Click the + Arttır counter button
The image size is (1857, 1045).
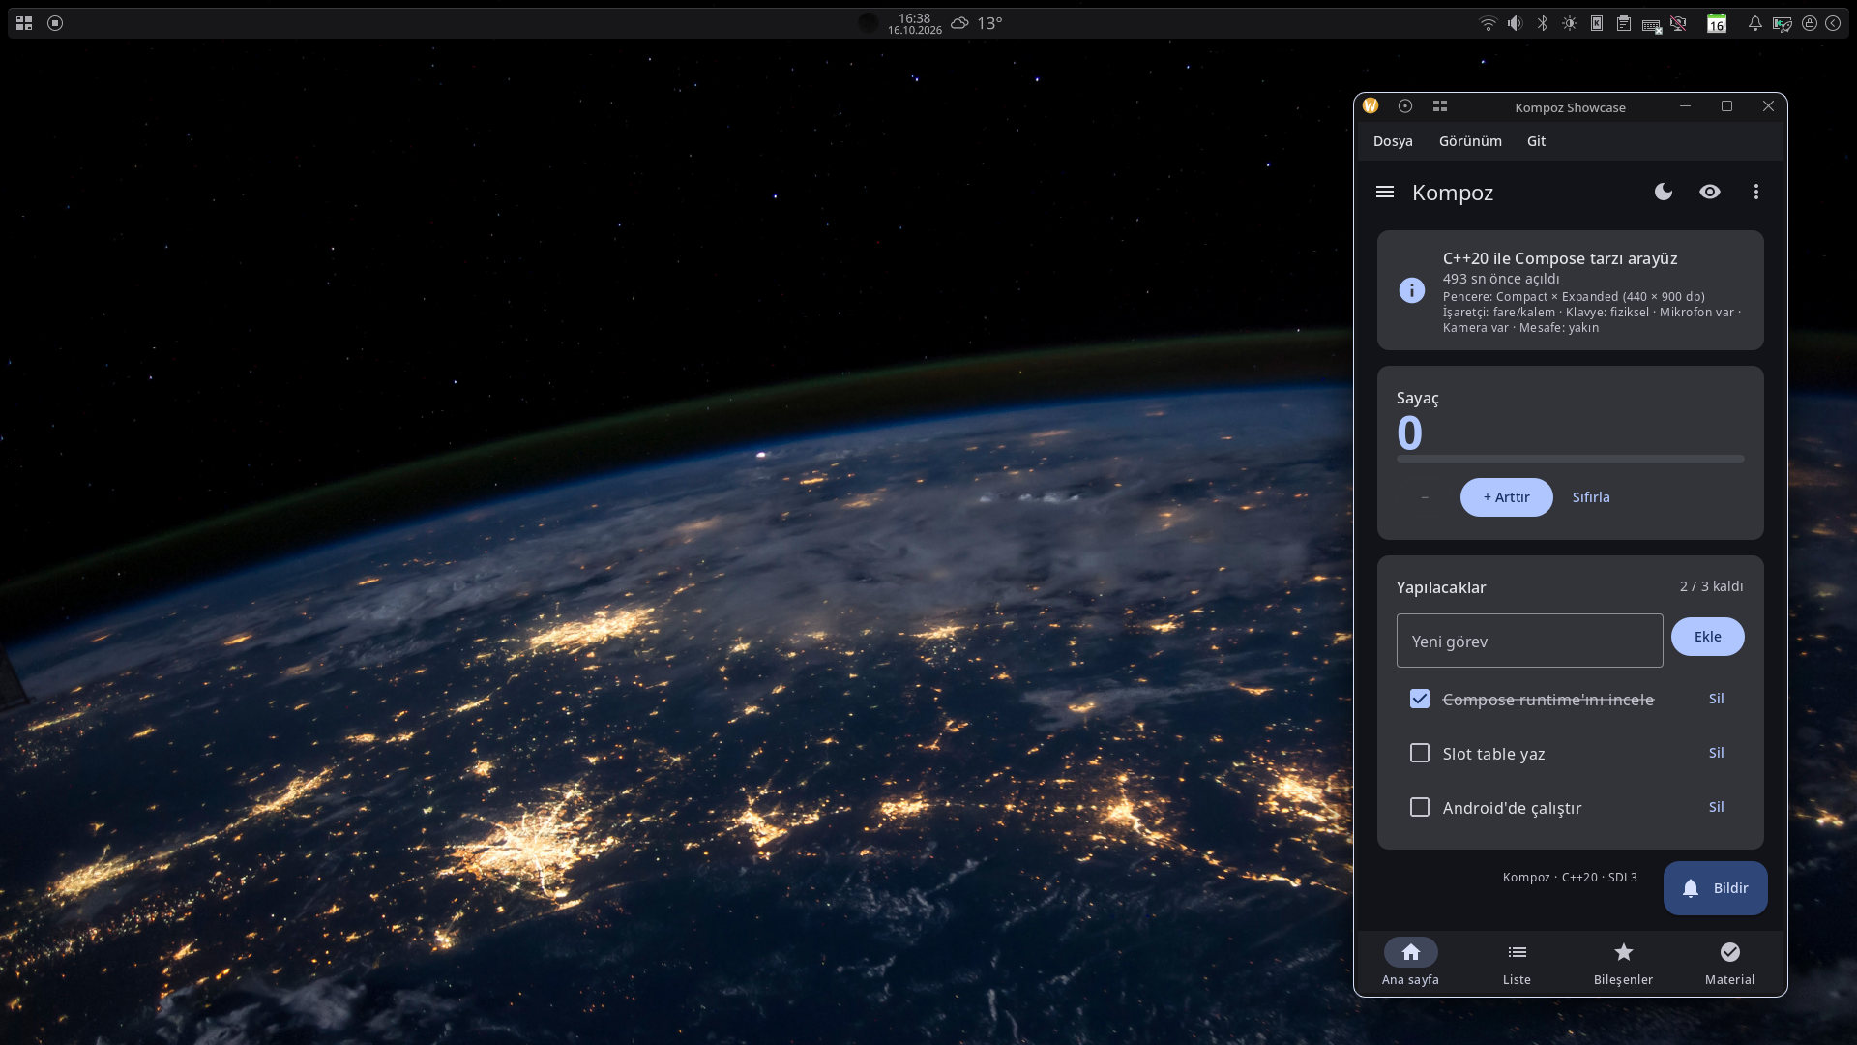point(1507,497)
